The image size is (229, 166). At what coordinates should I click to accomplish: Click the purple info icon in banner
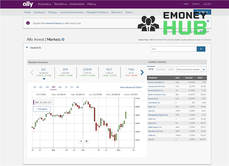coord(28,23)
